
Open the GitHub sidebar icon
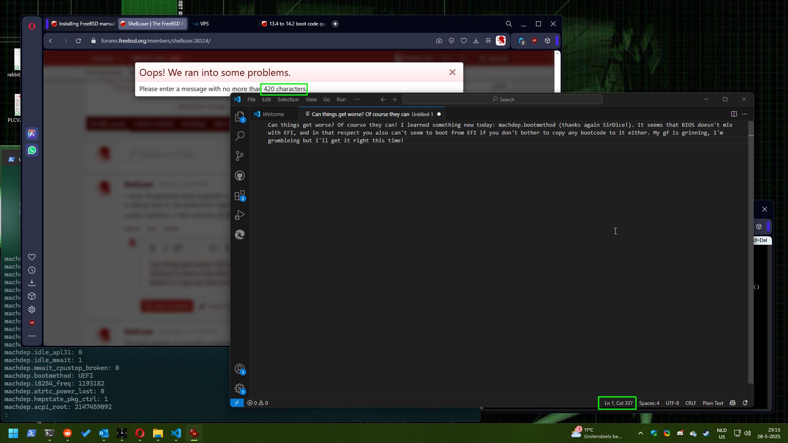coord(240,176)
